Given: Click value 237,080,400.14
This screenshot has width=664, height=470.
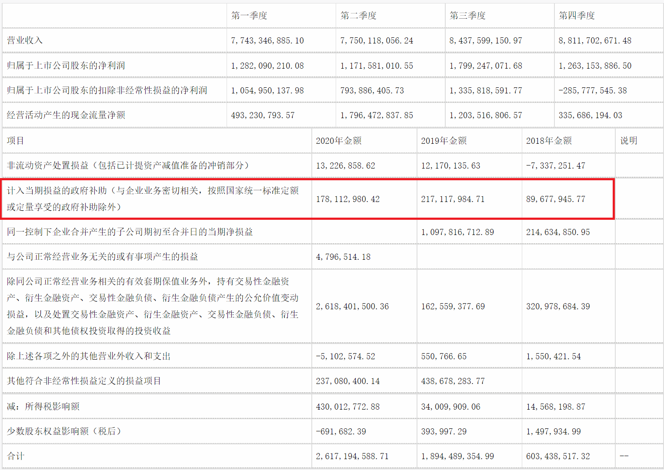Looking at the screenshot, I should click(x=348, y=381).
